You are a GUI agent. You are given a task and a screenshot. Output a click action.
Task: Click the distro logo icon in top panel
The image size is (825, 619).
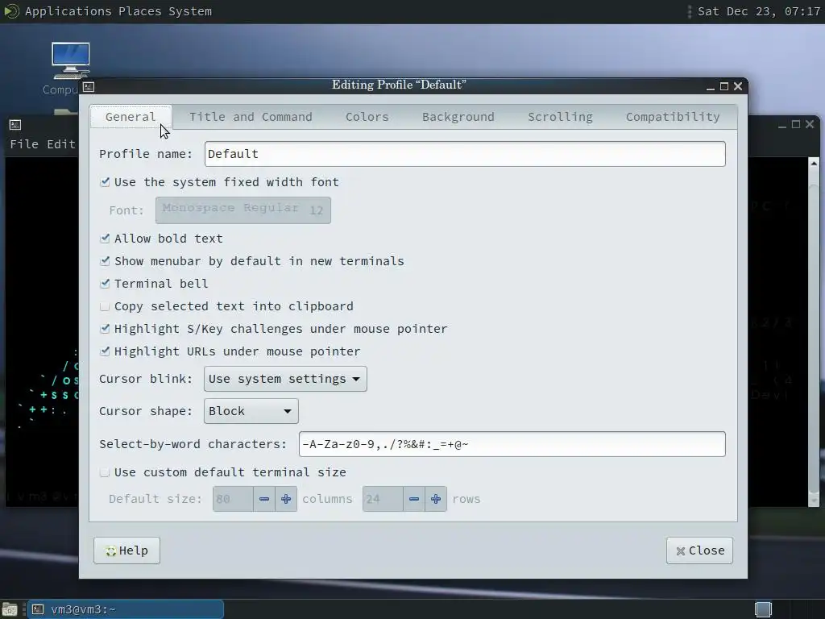[11, 11]
